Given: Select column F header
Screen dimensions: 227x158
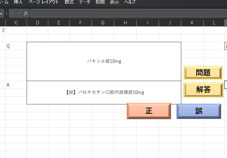Looking at the screenshot, I should [81, 23].
